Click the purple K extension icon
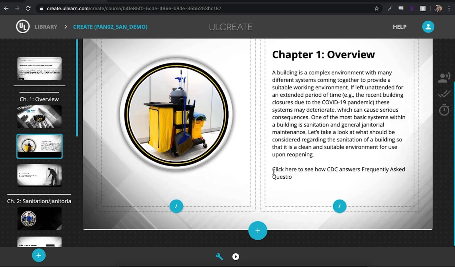Image resolution: width=455 pixels, height=267 pixels. [x=412, y=9]
